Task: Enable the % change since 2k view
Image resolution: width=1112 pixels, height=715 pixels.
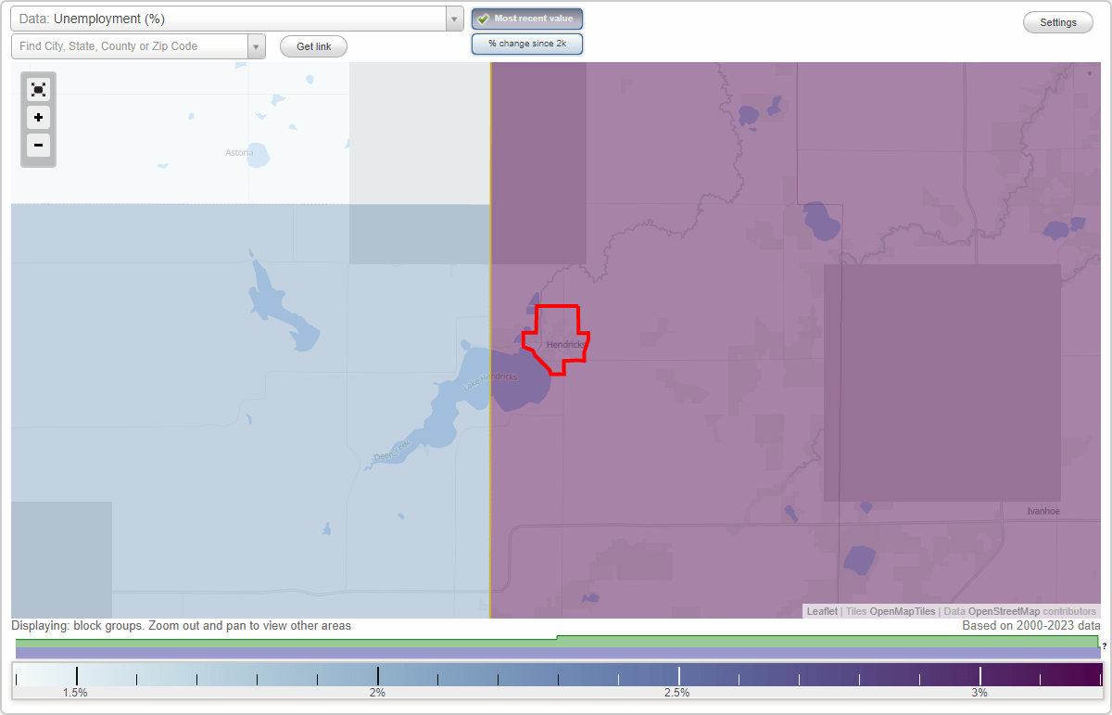Action: 527,43
